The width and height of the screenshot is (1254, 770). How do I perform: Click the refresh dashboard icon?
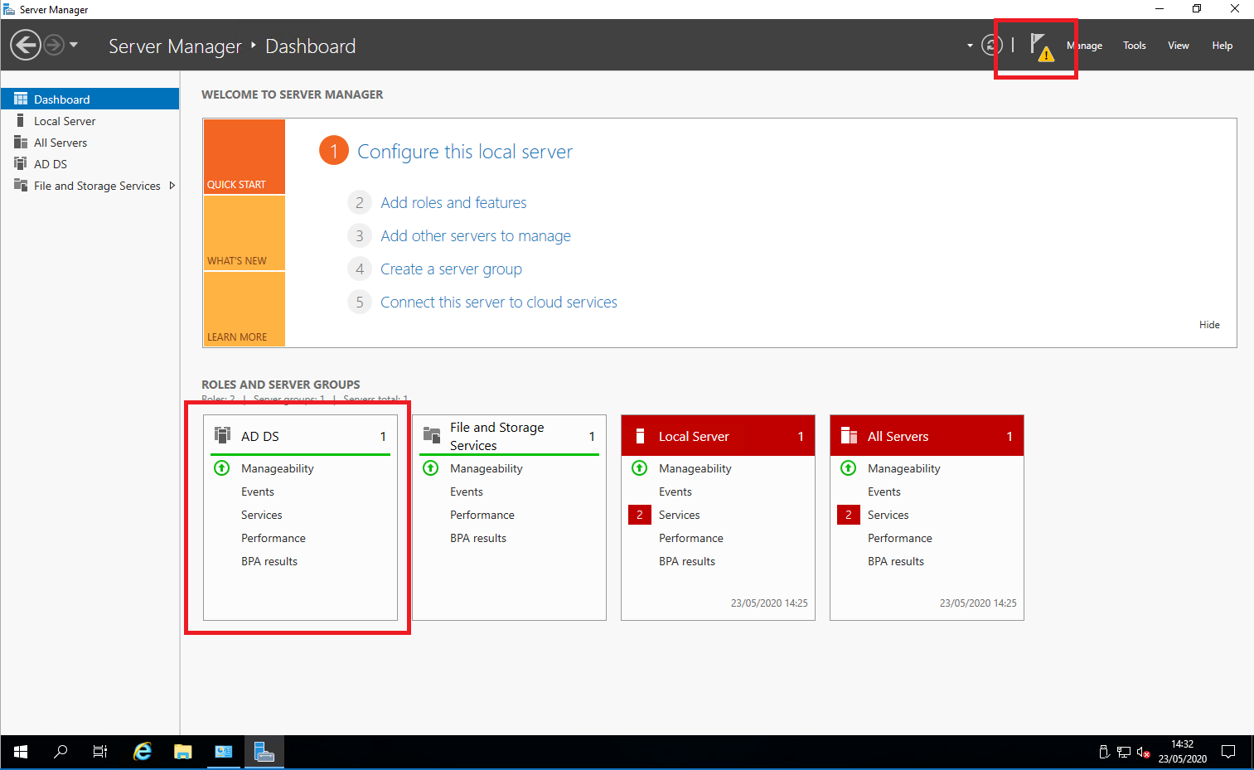[x=992, y=45]
